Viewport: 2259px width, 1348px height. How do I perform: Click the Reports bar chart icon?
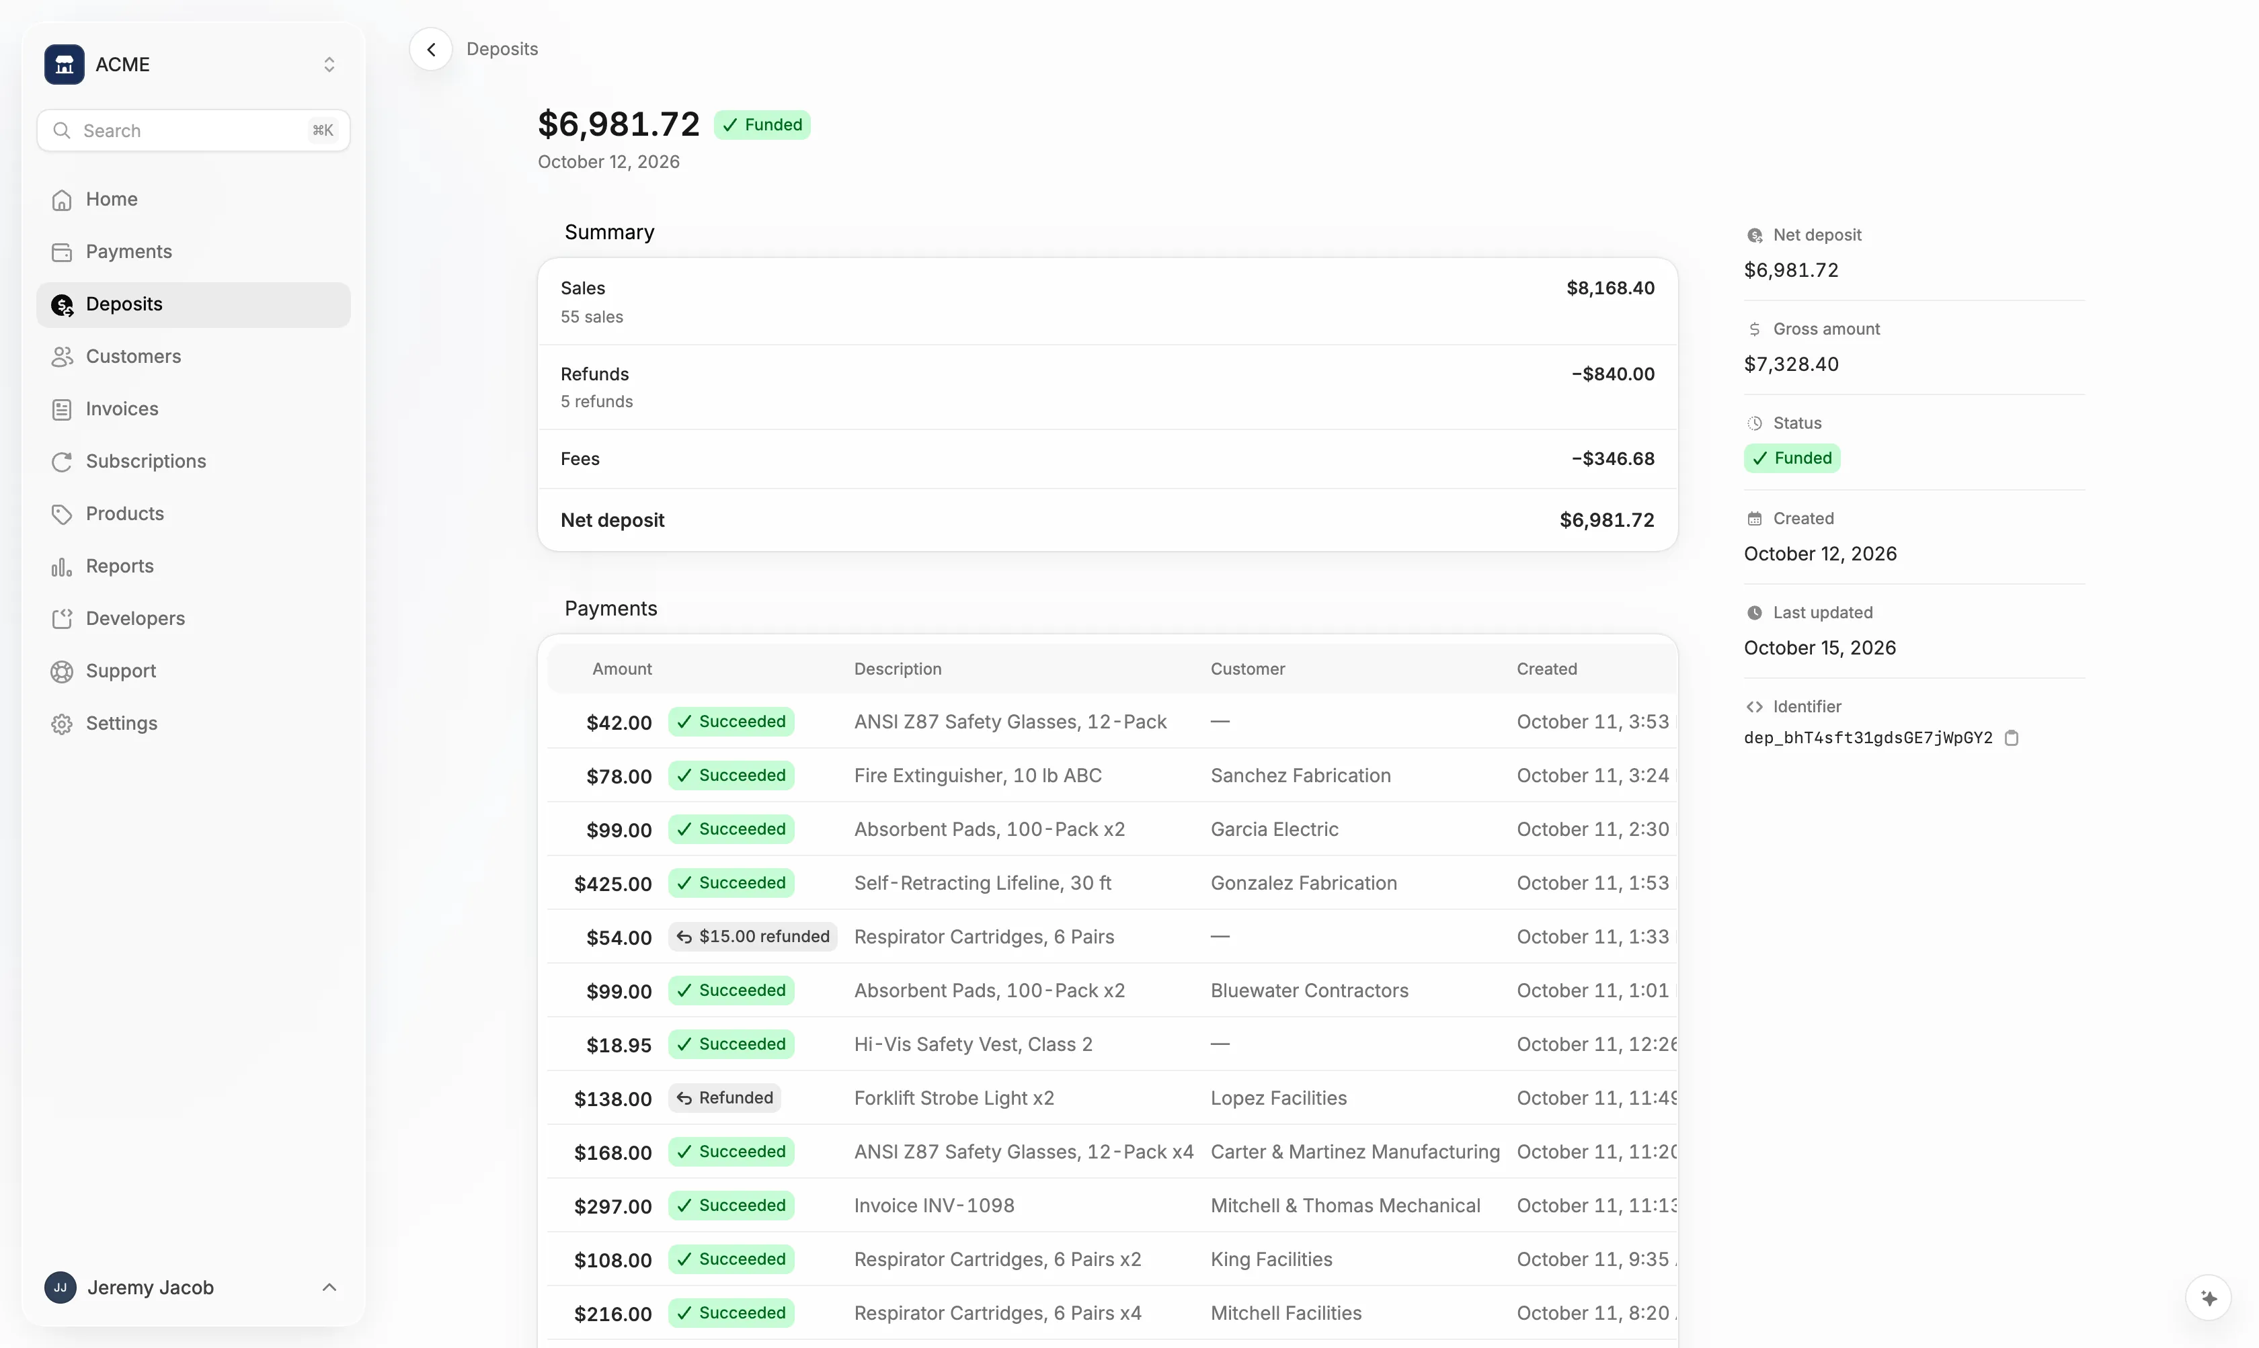[x=62, y=566]
